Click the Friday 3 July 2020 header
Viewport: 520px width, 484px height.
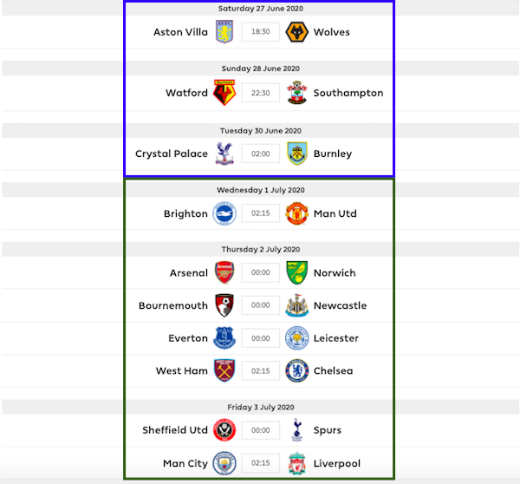[260, 407]
